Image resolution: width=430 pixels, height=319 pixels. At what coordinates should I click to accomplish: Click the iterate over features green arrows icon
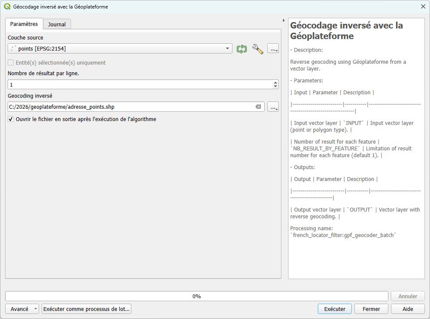click(242, 49)
